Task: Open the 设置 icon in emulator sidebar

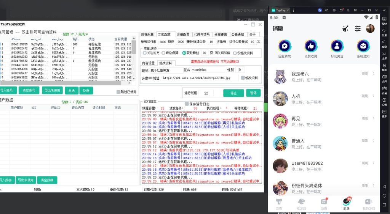Action: 384,100
